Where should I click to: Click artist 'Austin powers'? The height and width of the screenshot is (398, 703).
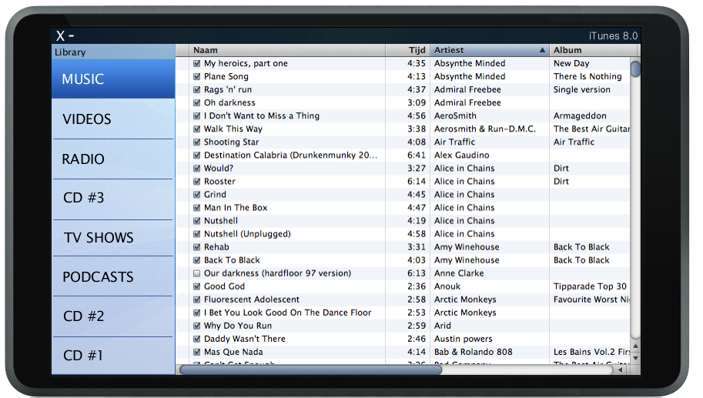pos(463,339)
